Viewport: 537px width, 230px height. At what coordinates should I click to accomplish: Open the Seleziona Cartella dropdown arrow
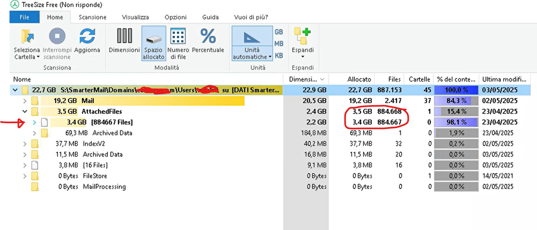pyautogui.click(x=38, y=57)
